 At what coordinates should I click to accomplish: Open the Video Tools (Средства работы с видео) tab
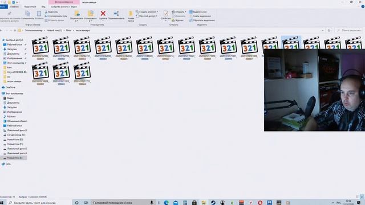point(64,7)
